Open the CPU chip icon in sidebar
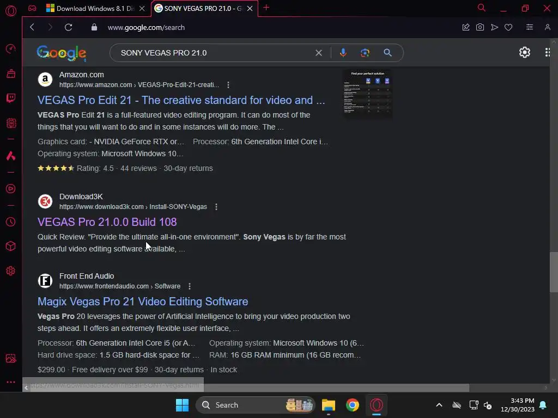The height and width of the screenshot is (418, 558). point(11,124)
